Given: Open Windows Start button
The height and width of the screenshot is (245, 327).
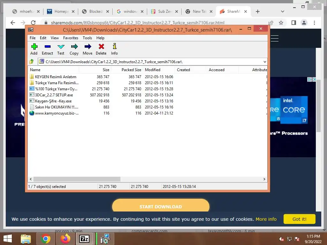Looking at the screenshot, I should 8,239.
